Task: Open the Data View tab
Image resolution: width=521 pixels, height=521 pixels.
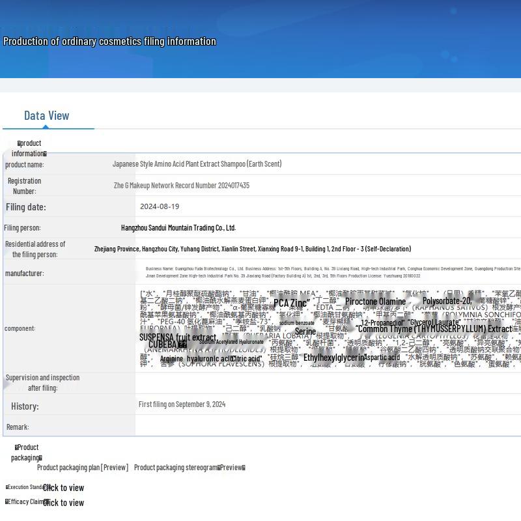Action: pyautogui.click(x=46, y=115)
